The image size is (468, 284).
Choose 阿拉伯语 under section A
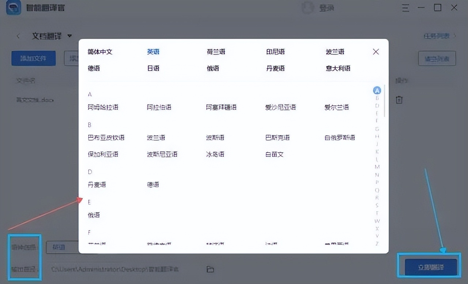(159, 107)
